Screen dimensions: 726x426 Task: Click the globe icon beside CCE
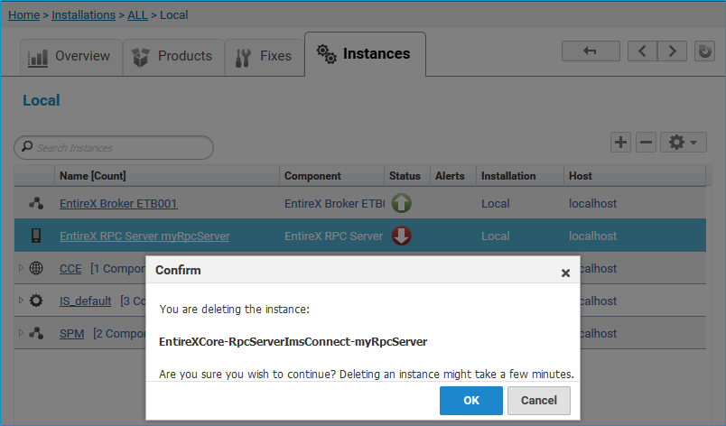pyautogui.click(x=36, y=268)
